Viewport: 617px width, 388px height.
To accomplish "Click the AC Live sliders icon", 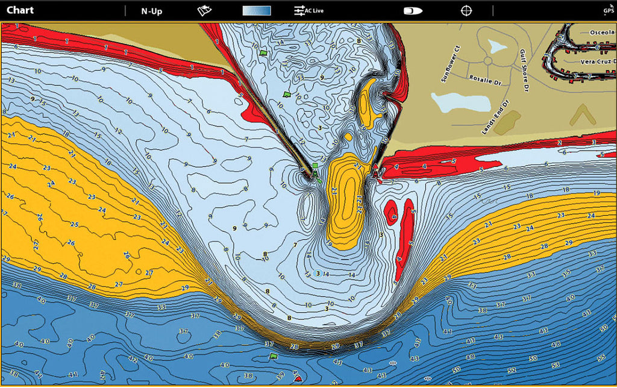I will point(299,11).
